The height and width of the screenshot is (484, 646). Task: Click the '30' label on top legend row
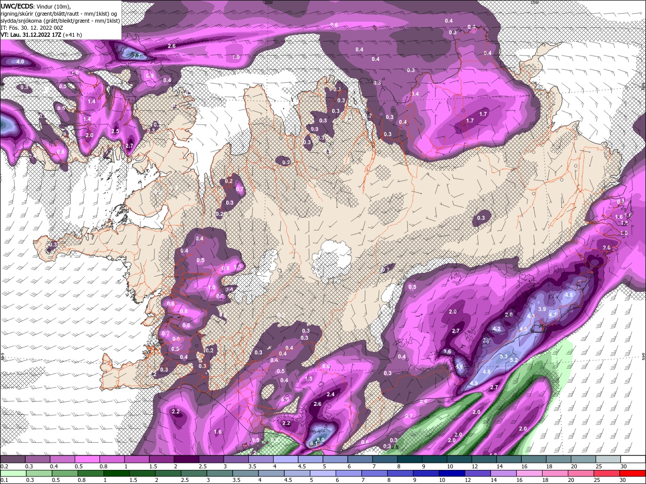click(624, 466)
